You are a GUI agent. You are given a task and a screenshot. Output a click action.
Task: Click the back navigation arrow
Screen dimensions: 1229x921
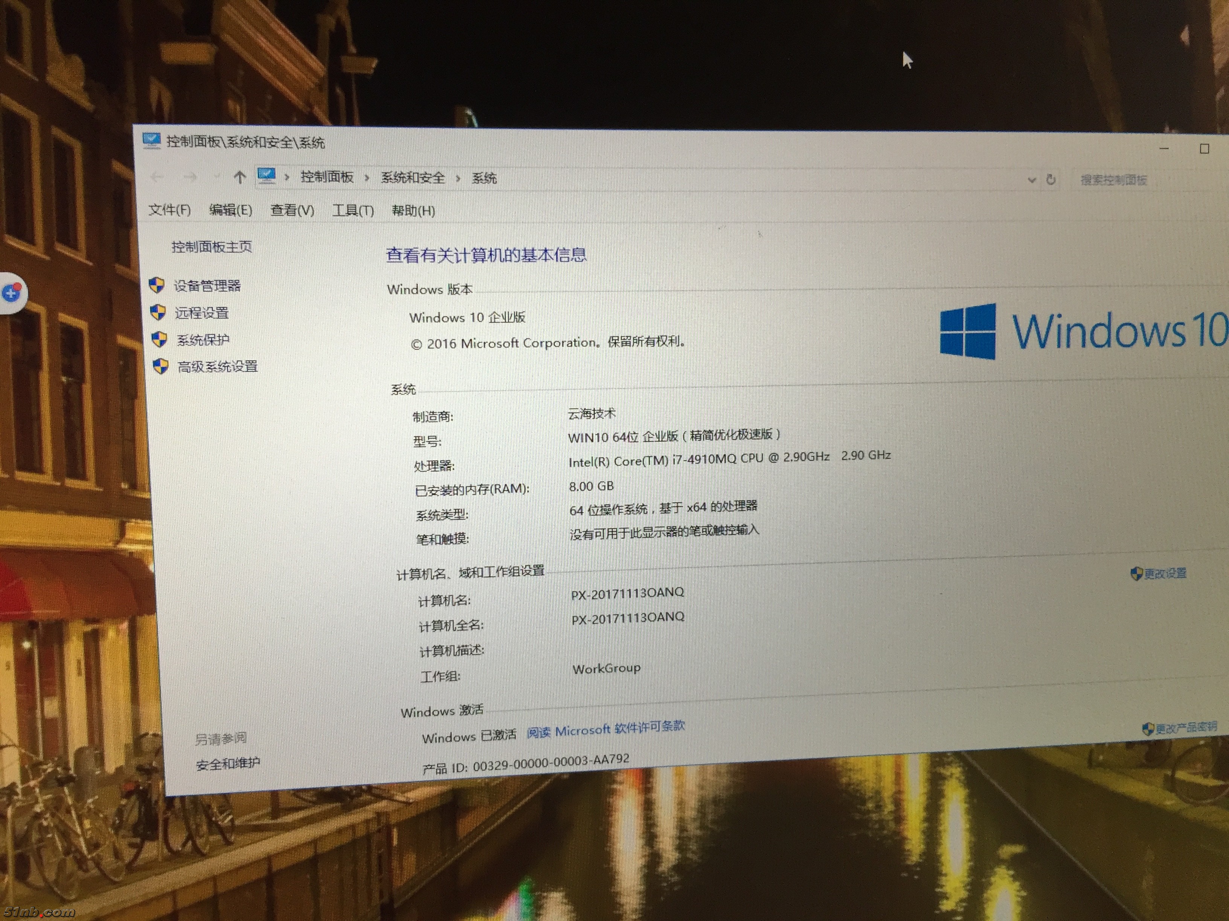click(157, 176)
